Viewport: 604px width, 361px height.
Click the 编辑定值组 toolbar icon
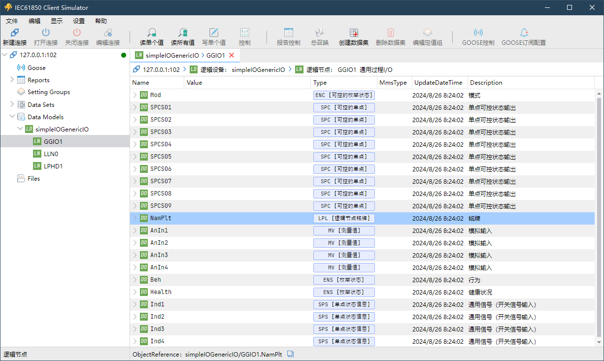428,33
